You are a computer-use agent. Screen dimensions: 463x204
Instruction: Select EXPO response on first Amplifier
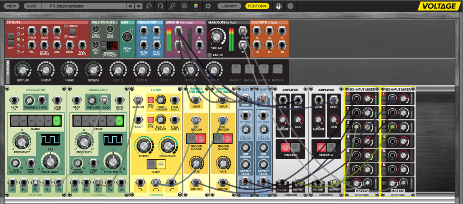point(294,147)
